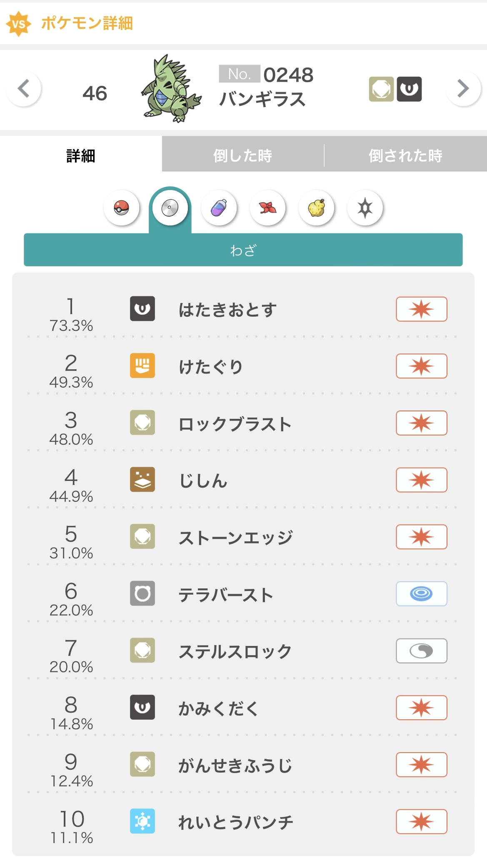Click the Ice type icon for れいとうパンチ
The width and height of the screenshot is (487, 861).
pyautogui.click(x=142, y=821)
